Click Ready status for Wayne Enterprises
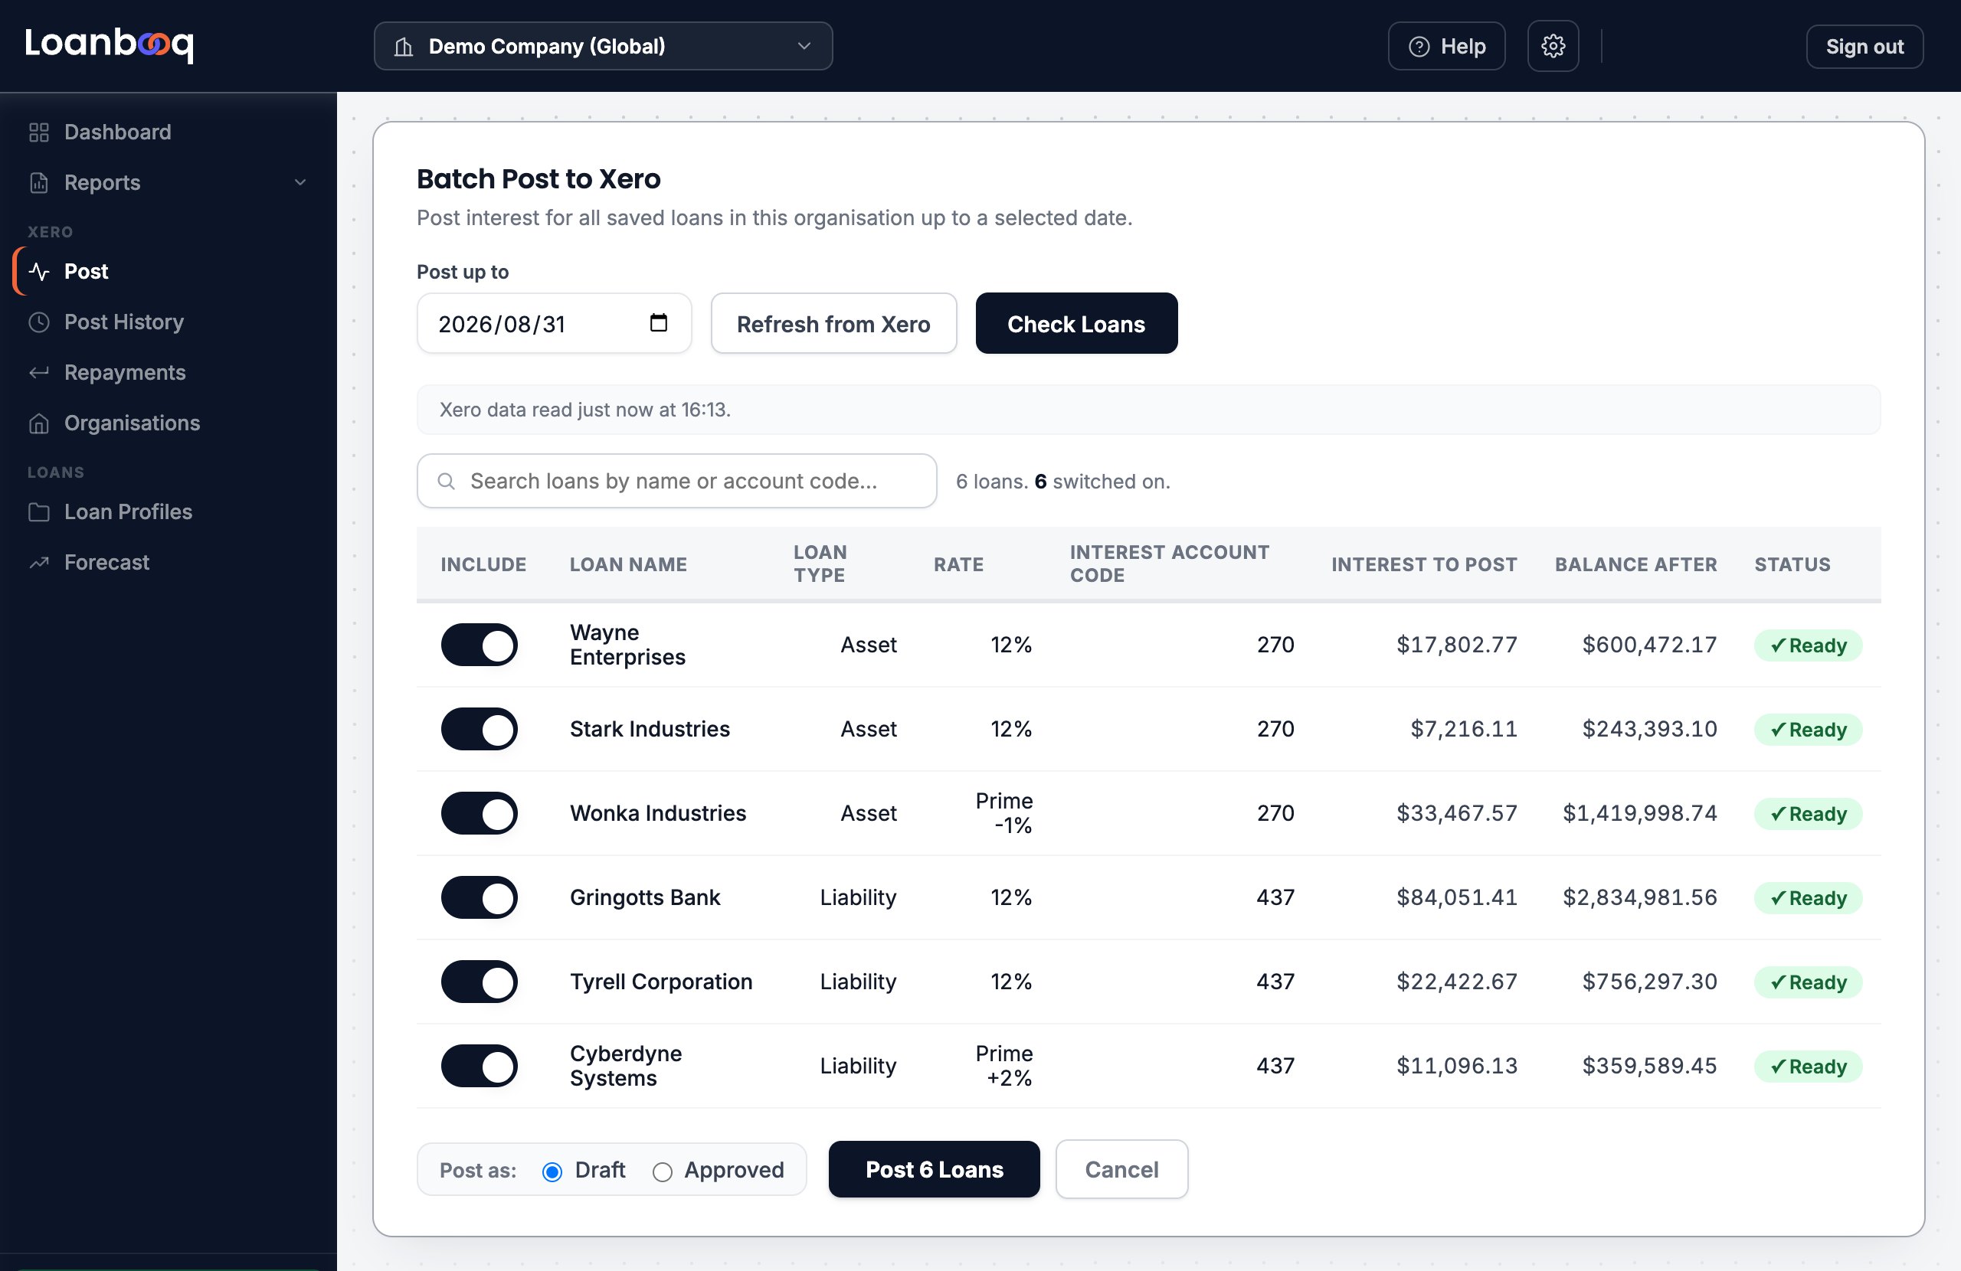 1808,645
